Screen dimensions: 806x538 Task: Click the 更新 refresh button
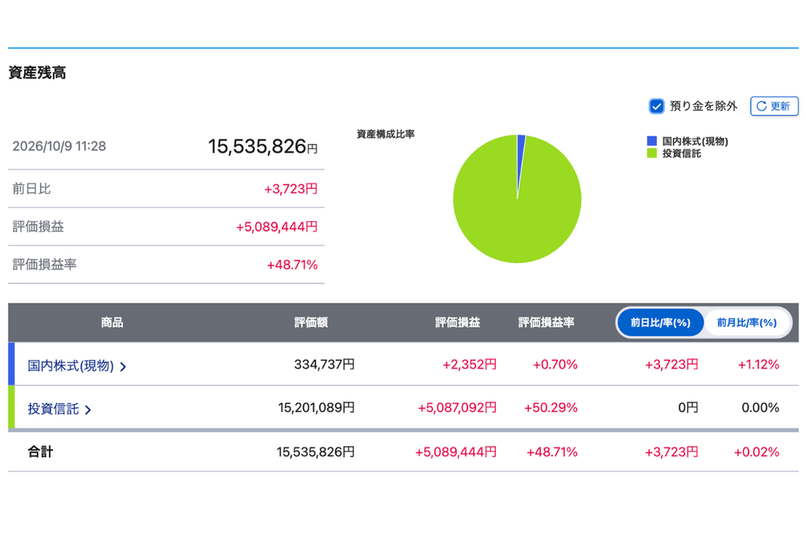(775, 106)
